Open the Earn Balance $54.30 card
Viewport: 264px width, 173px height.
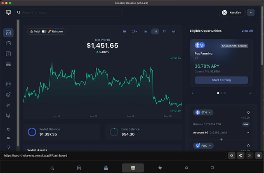(x=144, y=132)
